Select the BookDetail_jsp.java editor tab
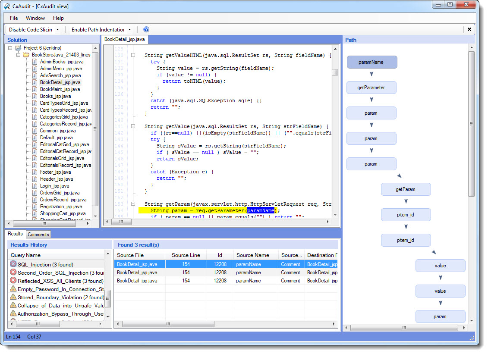This screenshot has height=354, width=488. tap(125, 40)
